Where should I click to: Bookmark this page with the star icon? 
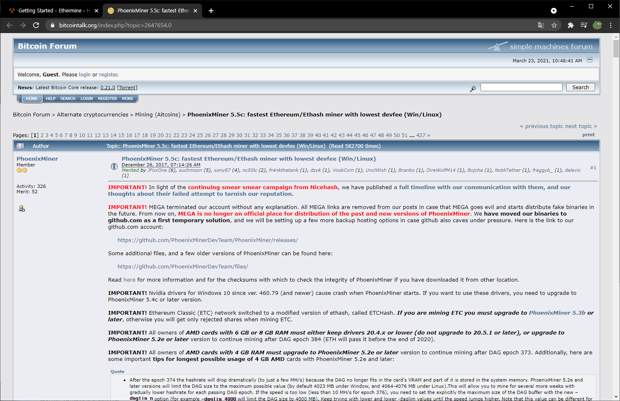[554, 25]
